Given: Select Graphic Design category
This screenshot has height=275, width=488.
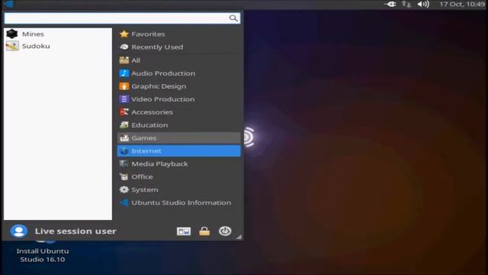Looking at the screenshot, I should [178, 86].
